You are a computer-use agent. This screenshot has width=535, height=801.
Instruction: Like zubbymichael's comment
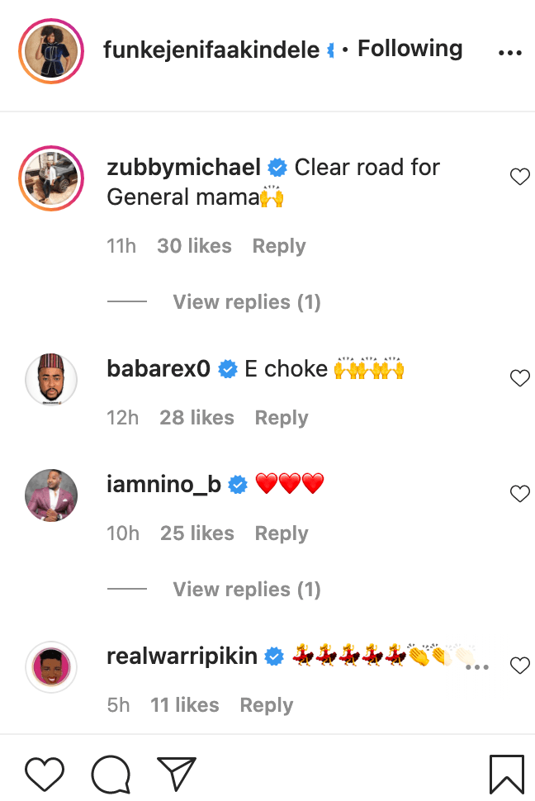pyautogui.click(x=519, y=177)
